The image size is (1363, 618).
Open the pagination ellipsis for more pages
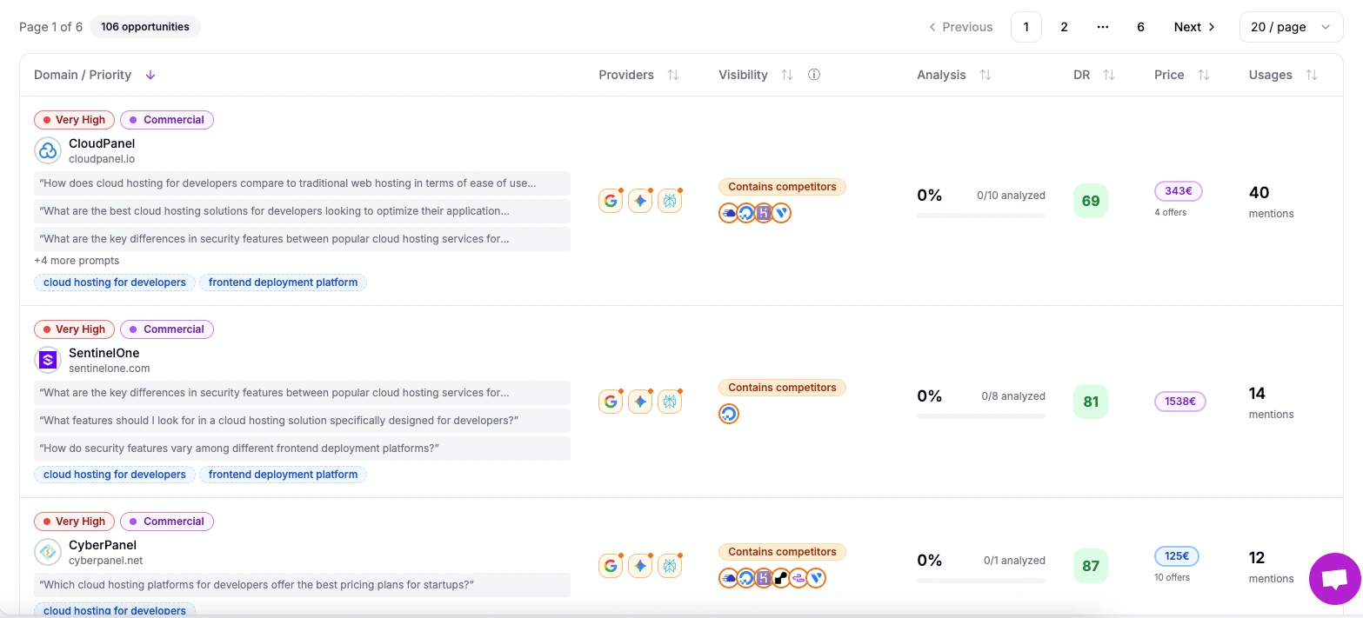(1103, 27)
